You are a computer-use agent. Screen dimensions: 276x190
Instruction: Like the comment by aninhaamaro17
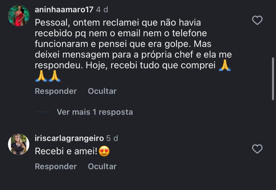click(257, 20)
